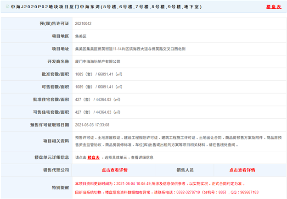287x199 pixels.
Task: Click the 项目地区 label
Action: point(61,36)
